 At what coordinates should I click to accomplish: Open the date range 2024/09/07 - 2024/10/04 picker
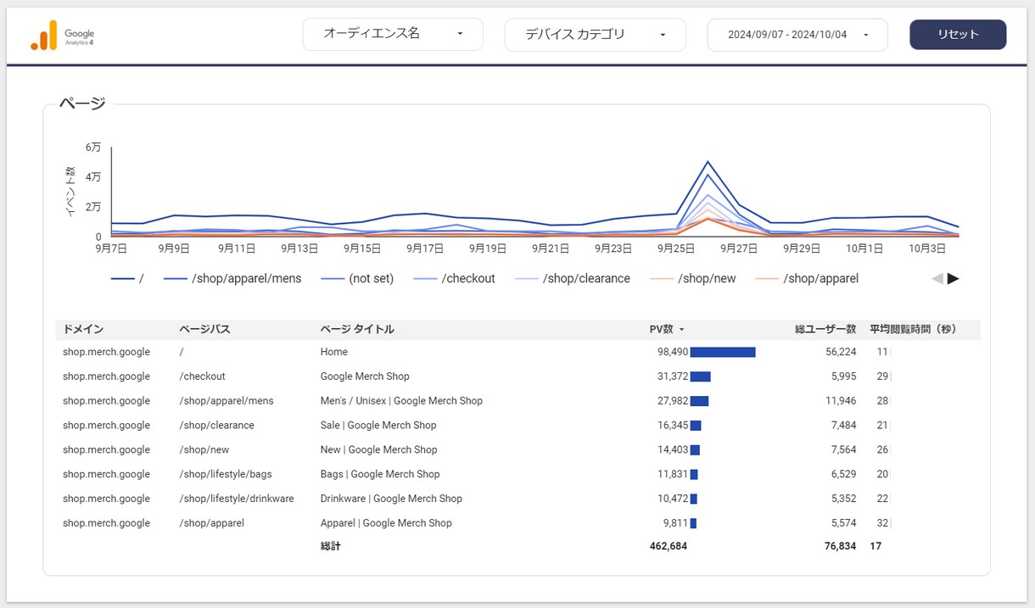click(x=797, y=35)
